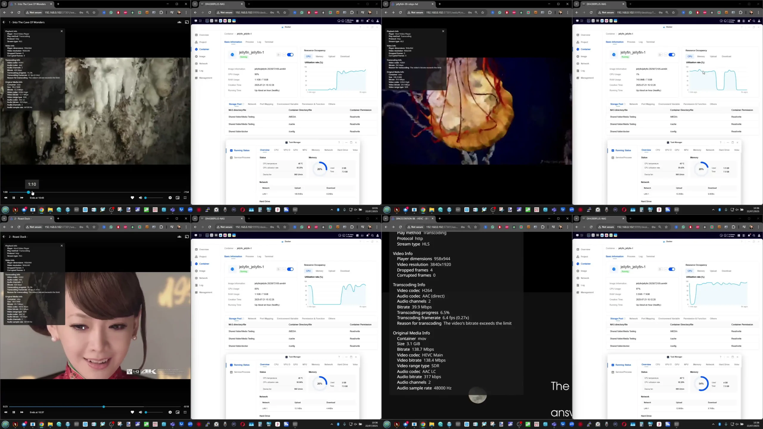Image resolution: width=763 pixels, height=429 pixels.
Task: Mute audio in the Roast Duck player
Action: [140, 412]
